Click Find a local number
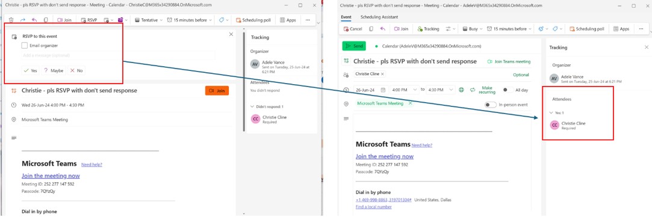The image size is (652, 220). [x=373, y=207]
